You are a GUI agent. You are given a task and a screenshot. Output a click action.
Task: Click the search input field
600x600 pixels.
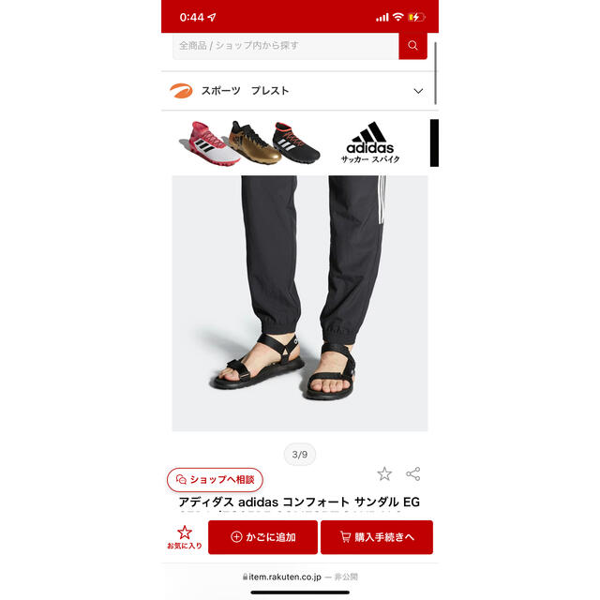[285, 46]
